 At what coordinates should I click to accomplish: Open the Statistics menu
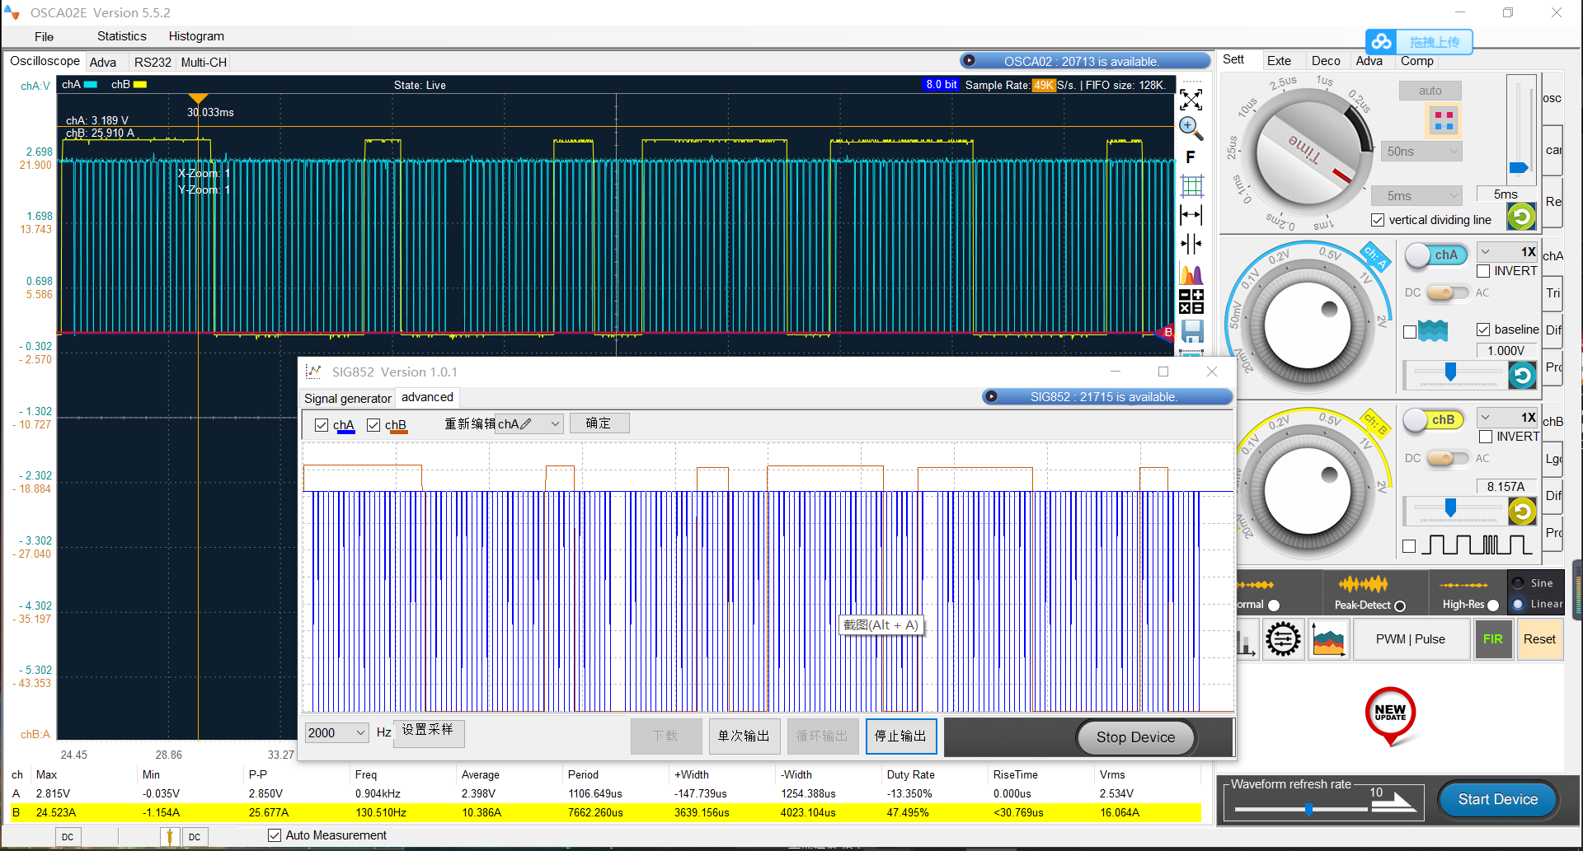(x=121, y=36)
